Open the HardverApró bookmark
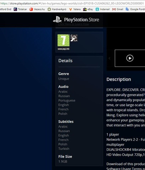Image resolution: width=145 pixels, height=170 pixels. (57, 9)
